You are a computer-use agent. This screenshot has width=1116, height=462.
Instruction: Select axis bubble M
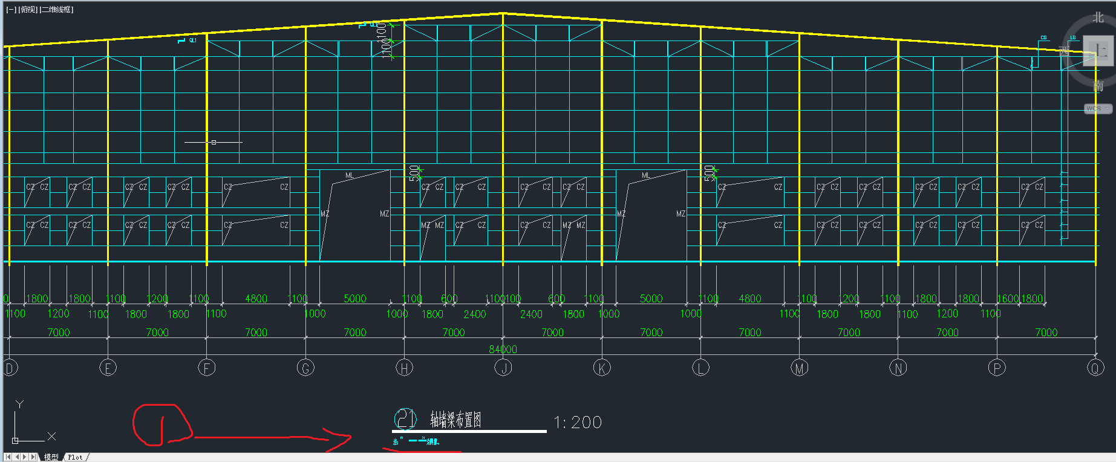tap(800, 368)
